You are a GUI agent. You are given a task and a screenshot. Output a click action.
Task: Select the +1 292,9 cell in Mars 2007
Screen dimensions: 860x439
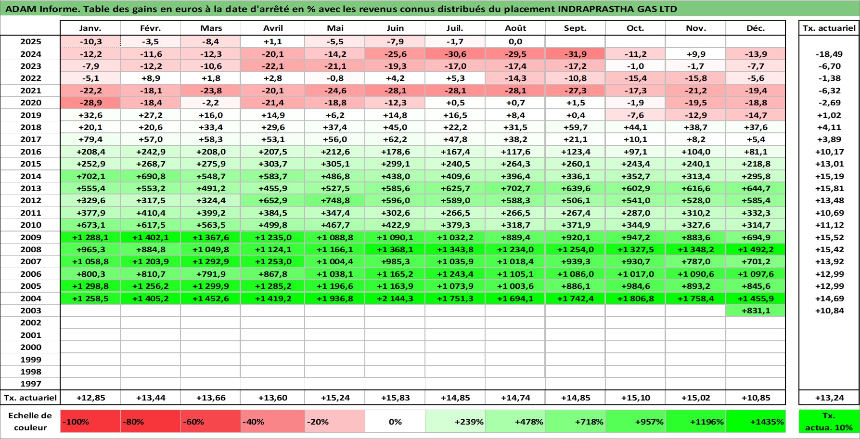point(211,261)
